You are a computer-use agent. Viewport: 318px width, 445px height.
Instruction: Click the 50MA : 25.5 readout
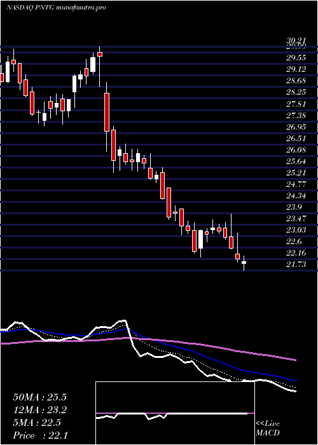(x=40, y=397)
